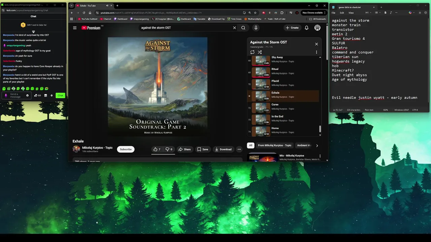Open Notepad View menu
The width and height of the screenshot is (431, 242).
pos(351,13)
